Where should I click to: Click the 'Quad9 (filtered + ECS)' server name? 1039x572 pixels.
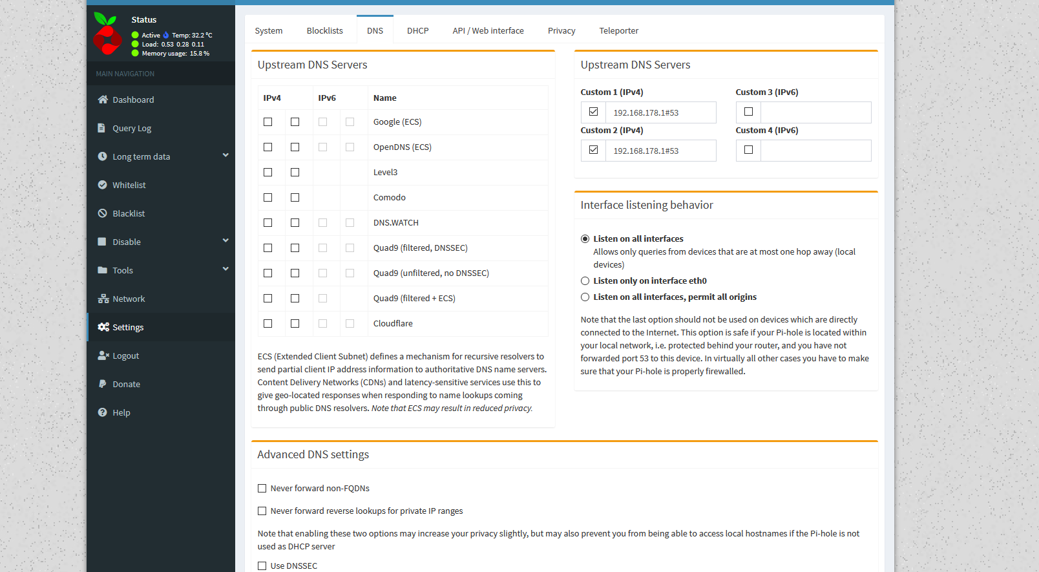pos(414,298)
